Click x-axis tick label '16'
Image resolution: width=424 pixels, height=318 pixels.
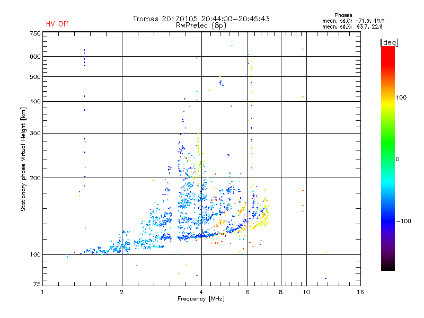click(360, 292)
